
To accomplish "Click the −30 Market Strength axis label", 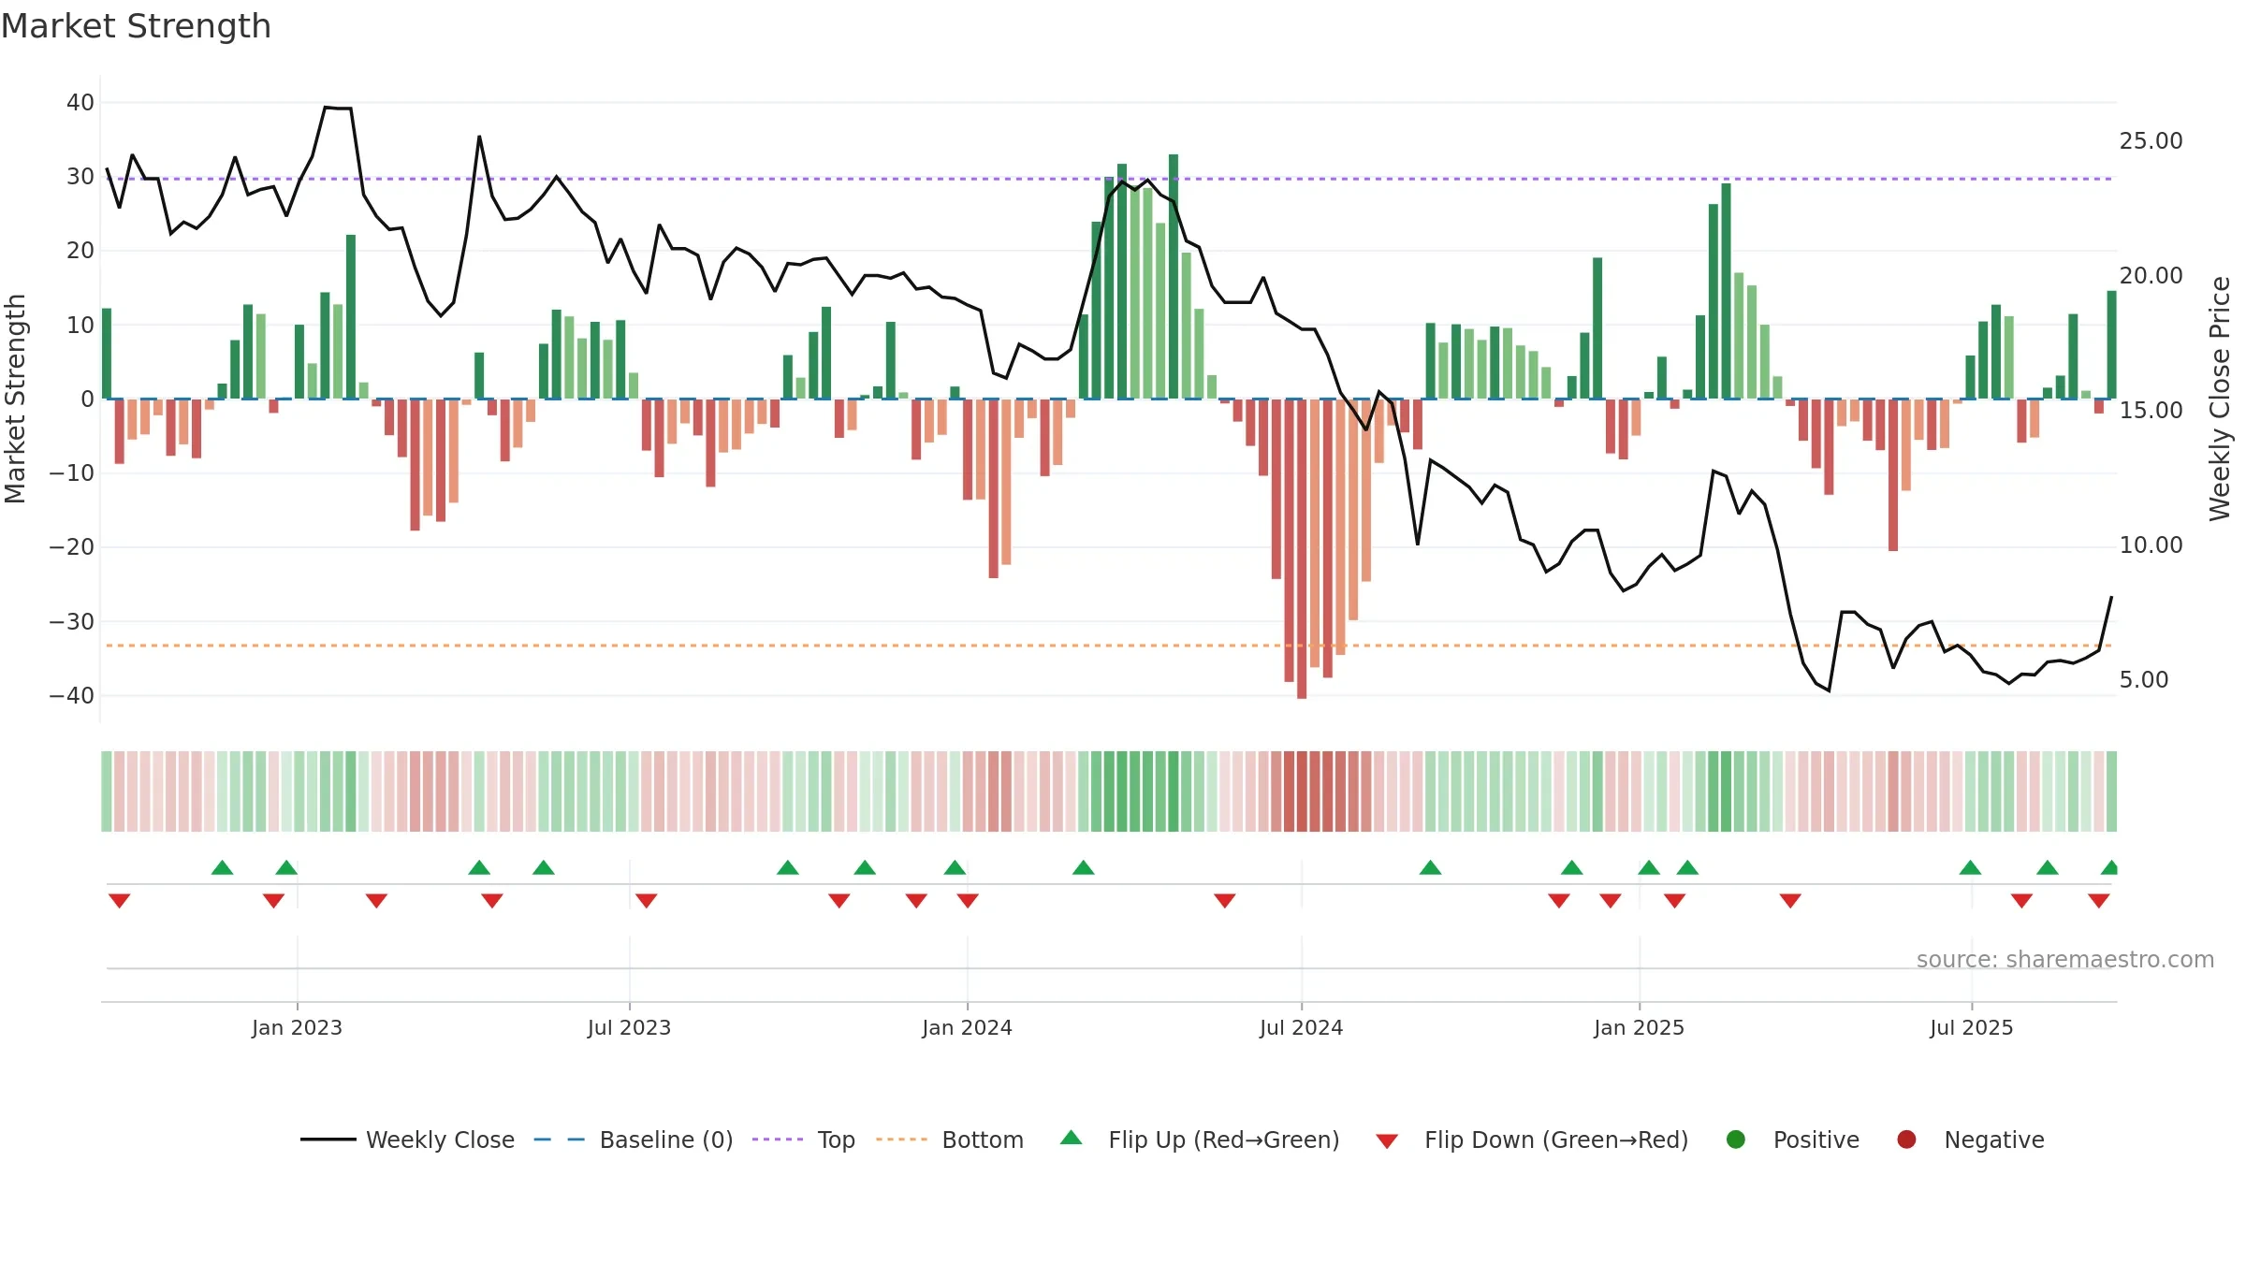I will pyautogui.click(x=72, y=622).
